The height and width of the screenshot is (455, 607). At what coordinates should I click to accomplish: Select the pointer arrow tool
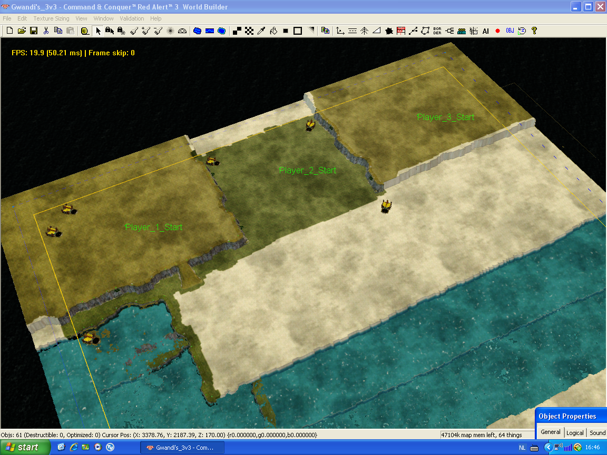tap(97, 31)
